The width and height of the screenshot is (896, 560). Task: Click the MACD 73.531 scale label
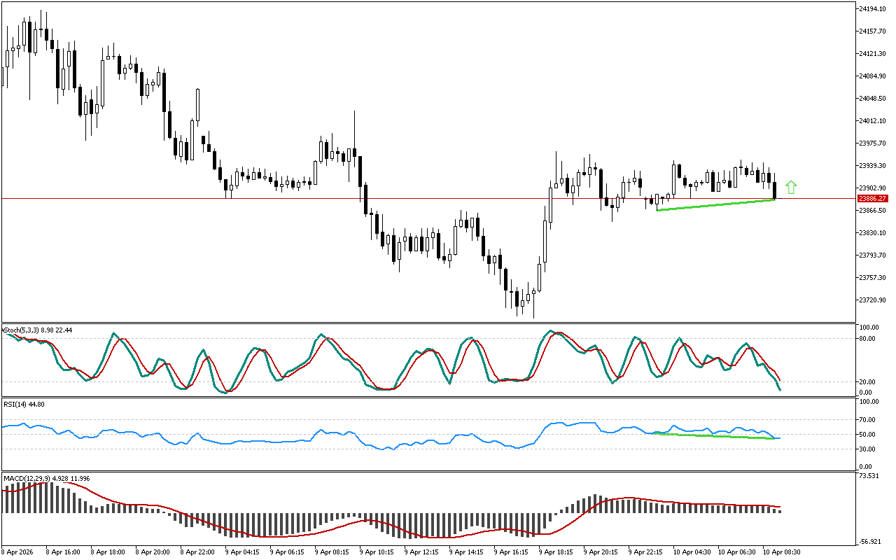(870, 476)
